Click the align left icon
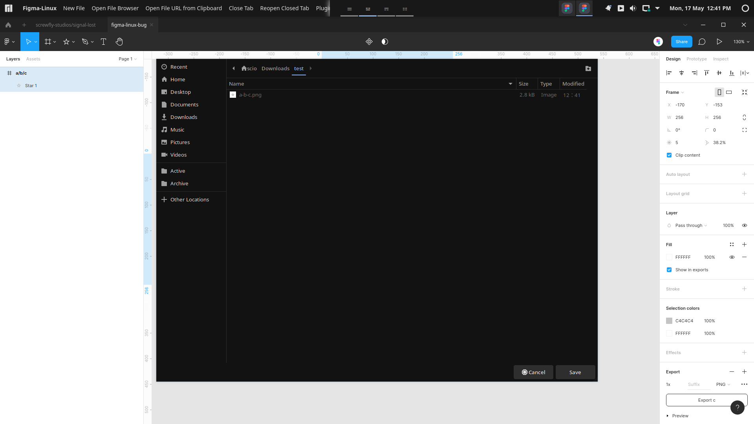The height and width of the screenshot is (424, 754). [x=669, y=73]
